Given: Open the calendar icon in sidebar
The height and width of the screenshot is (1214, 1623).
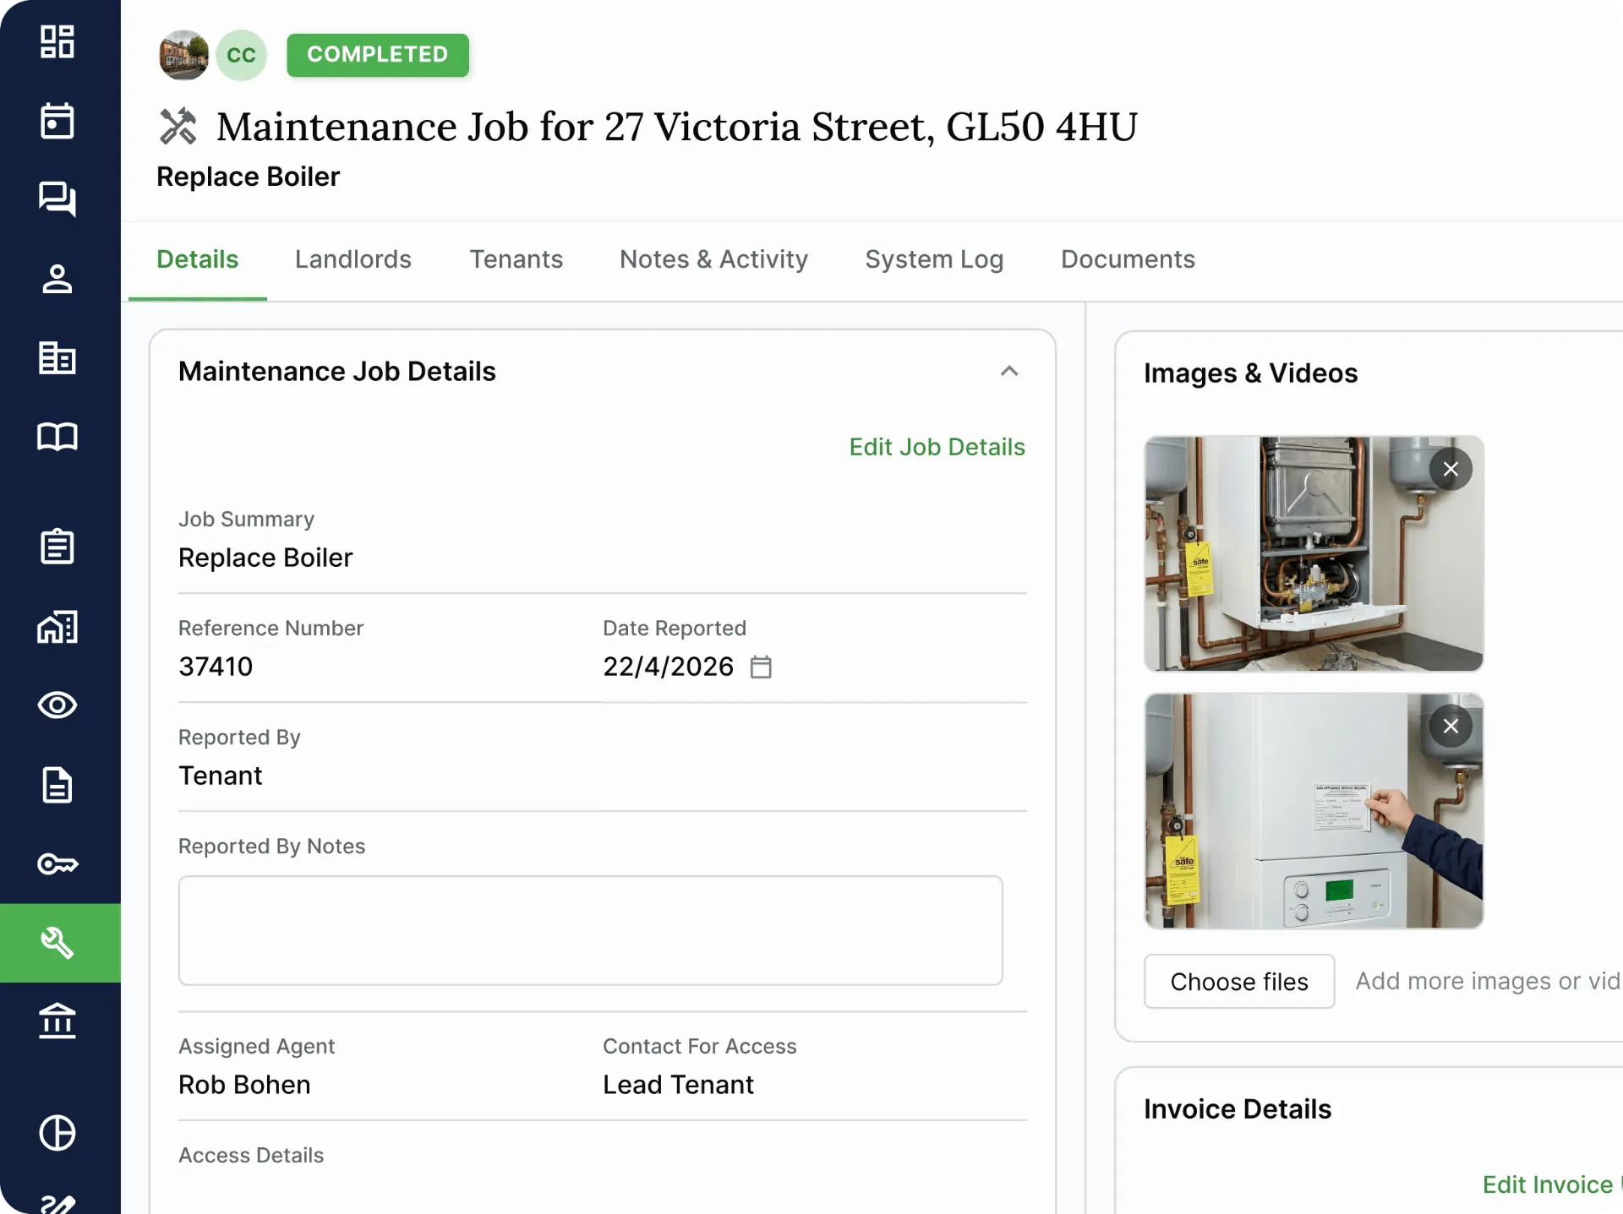Looking at the screenshot, I should coord(57,121).
